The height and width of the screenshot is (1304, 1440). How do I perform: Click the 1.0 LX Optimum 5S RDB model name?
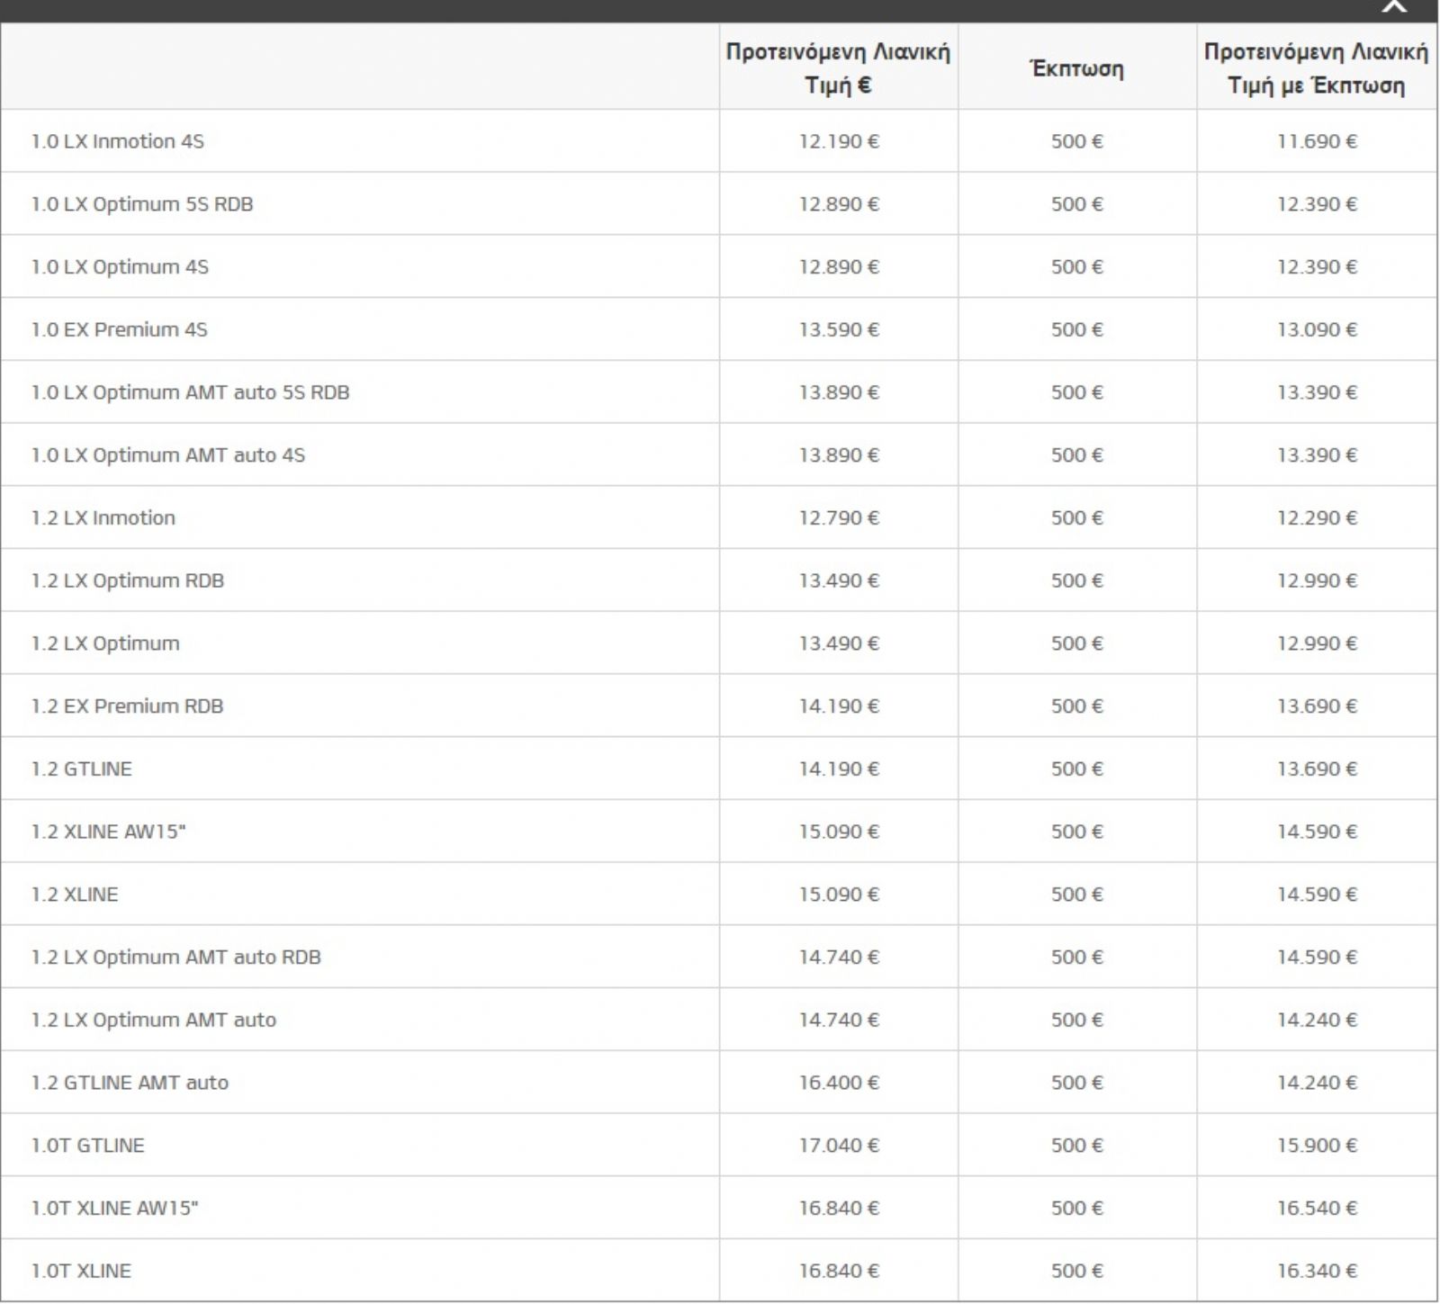[x=142, y=204]
